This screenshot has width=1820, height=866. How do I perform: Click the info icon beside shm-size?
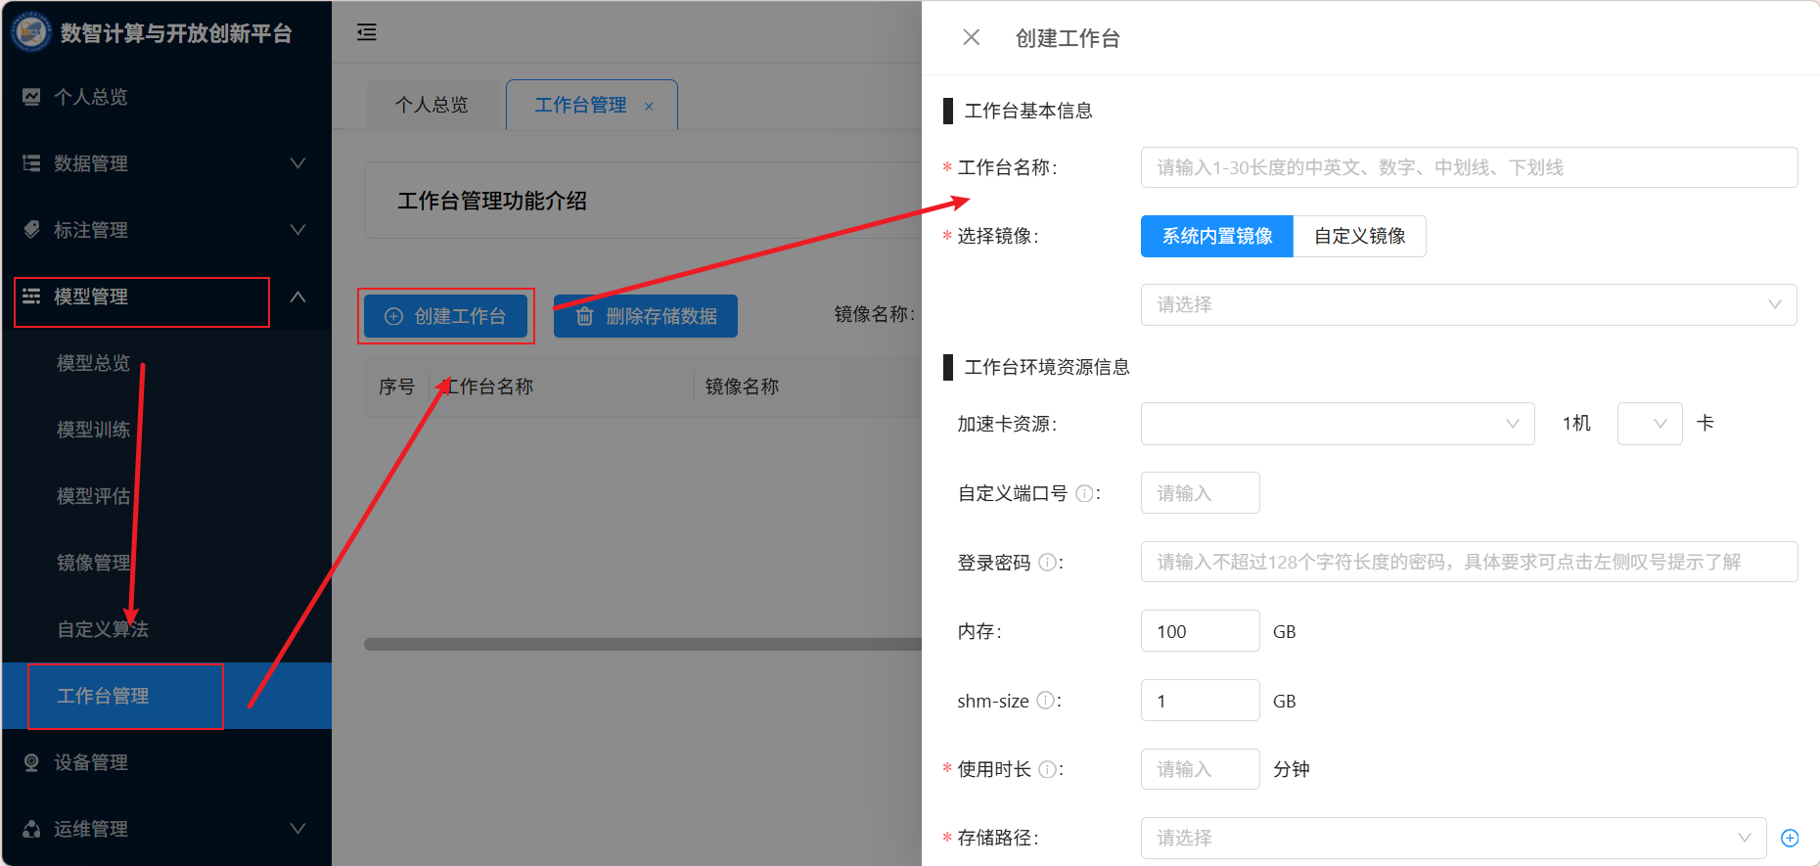click(1045, 701)
